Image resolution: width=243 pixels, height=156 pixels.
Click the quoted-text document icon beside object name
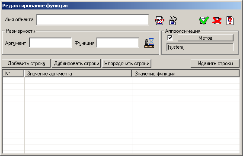click(159, 21)
